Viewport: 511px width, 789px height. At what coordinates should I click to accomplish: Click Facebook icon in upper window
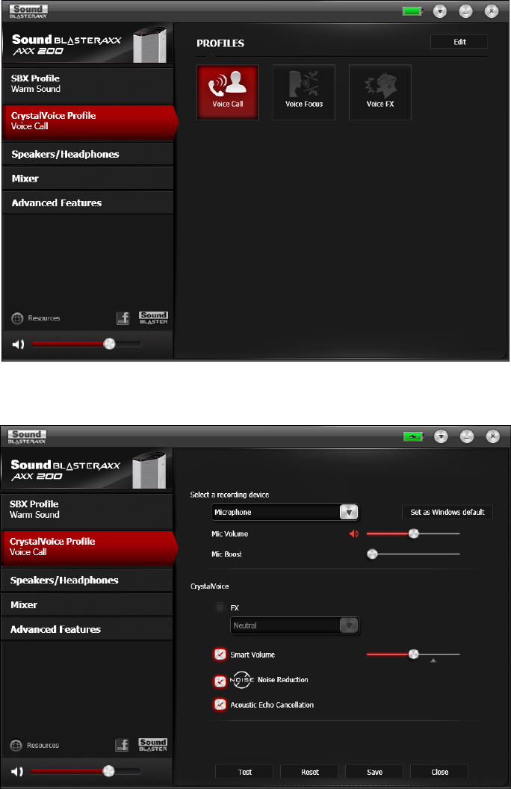coord(123,318)
